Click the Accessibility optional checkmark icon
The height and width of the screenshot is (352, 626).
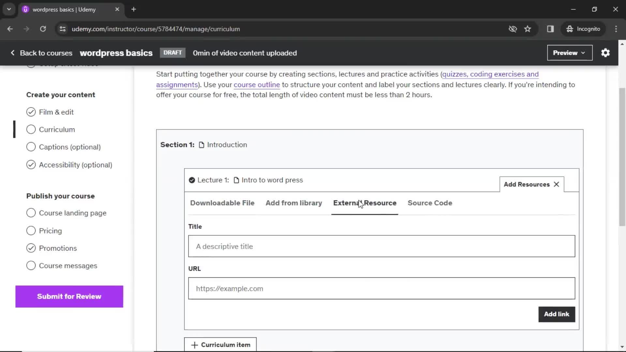pyautogui.click(x=31, y=165)
